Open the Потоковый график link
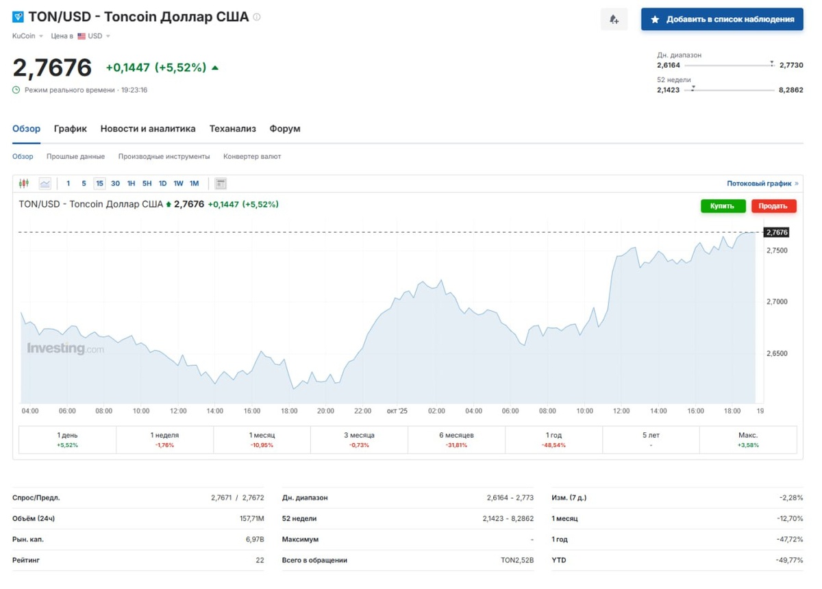 click(x=762, y=184)
